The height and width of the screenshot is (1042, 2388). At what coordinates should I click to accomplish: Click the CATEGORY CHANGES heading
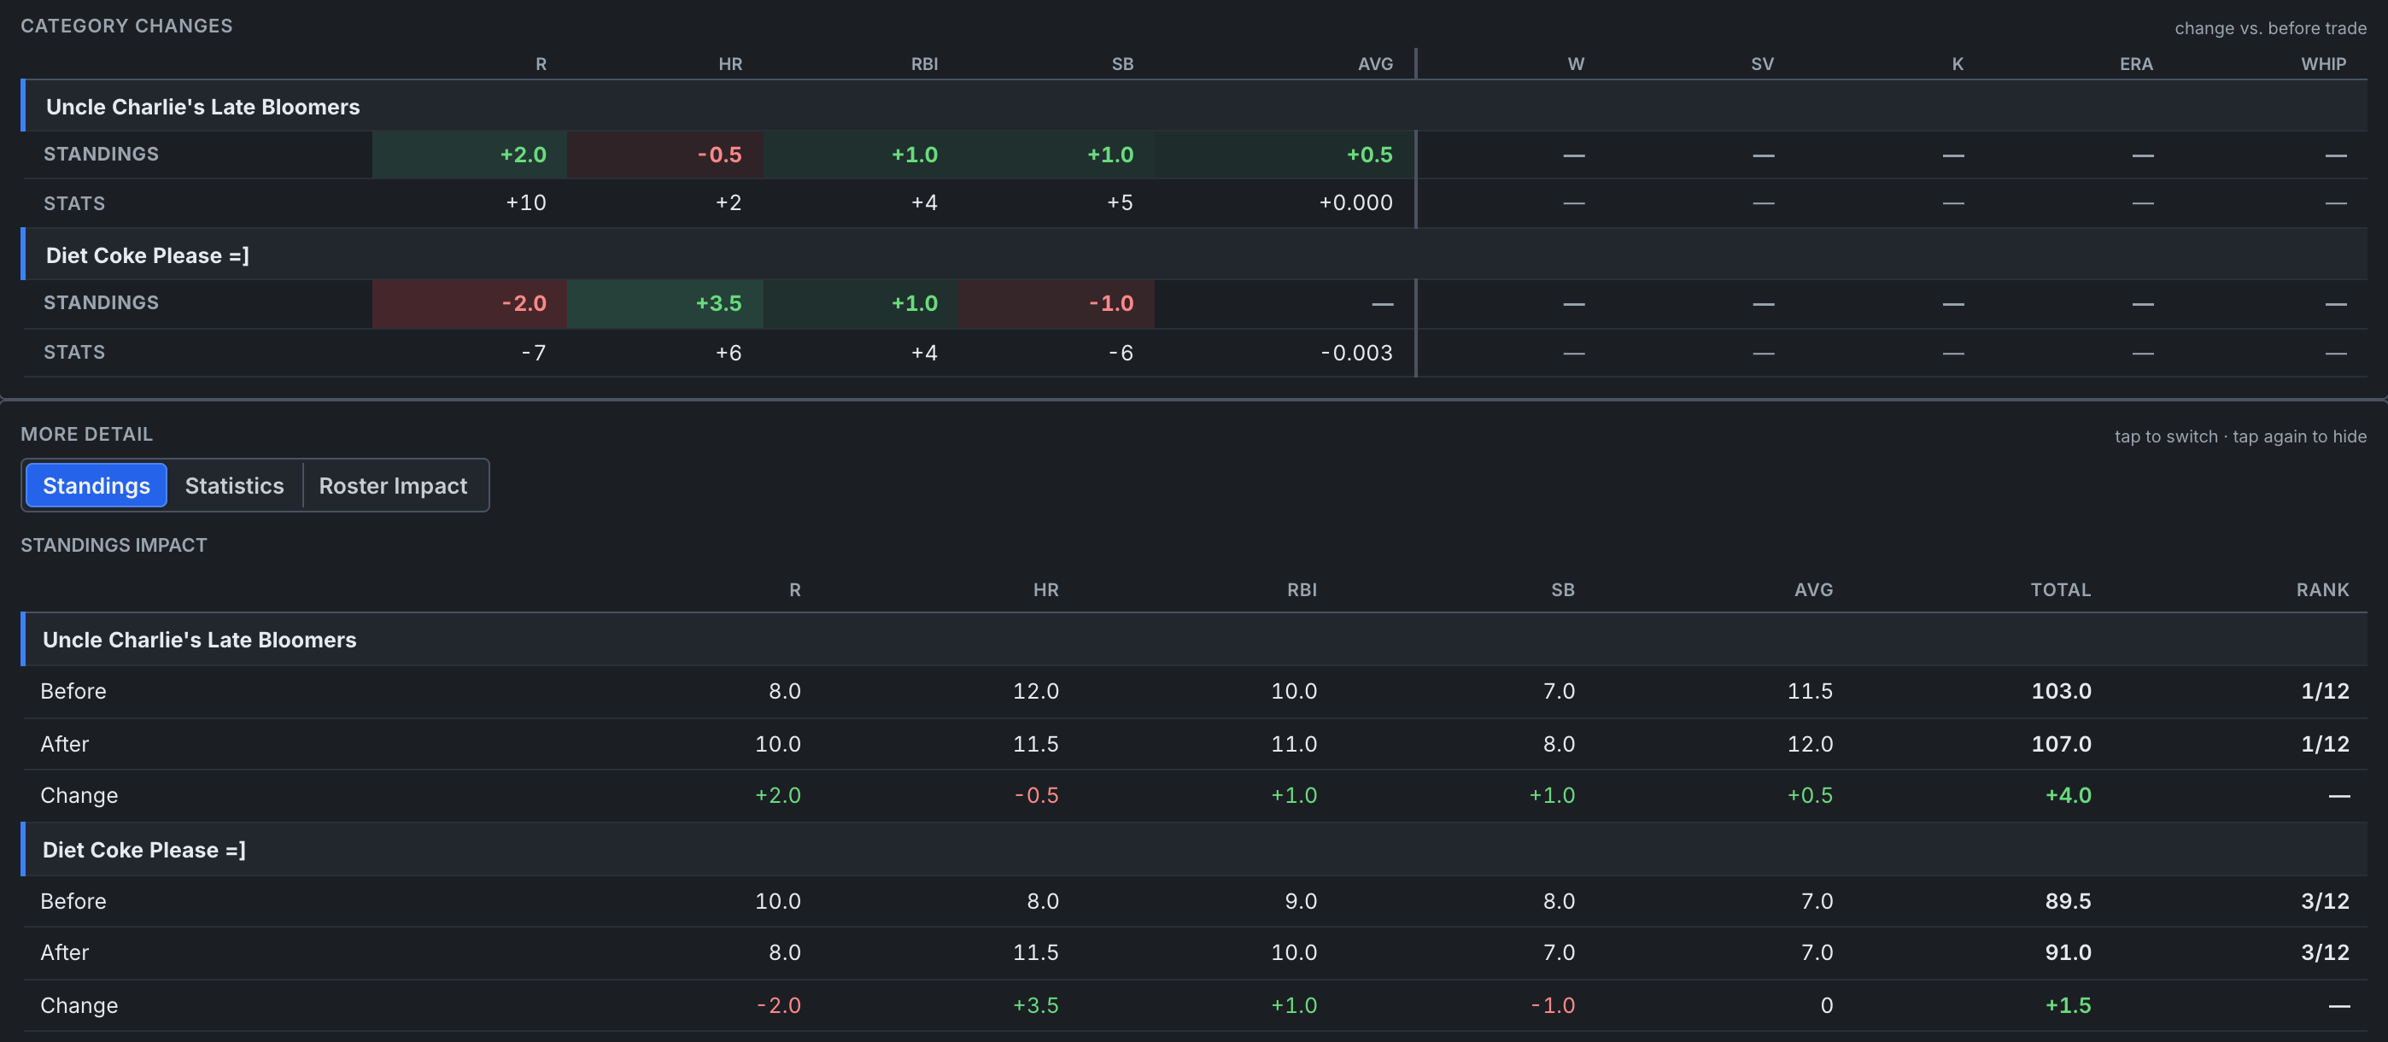[127, 26]
